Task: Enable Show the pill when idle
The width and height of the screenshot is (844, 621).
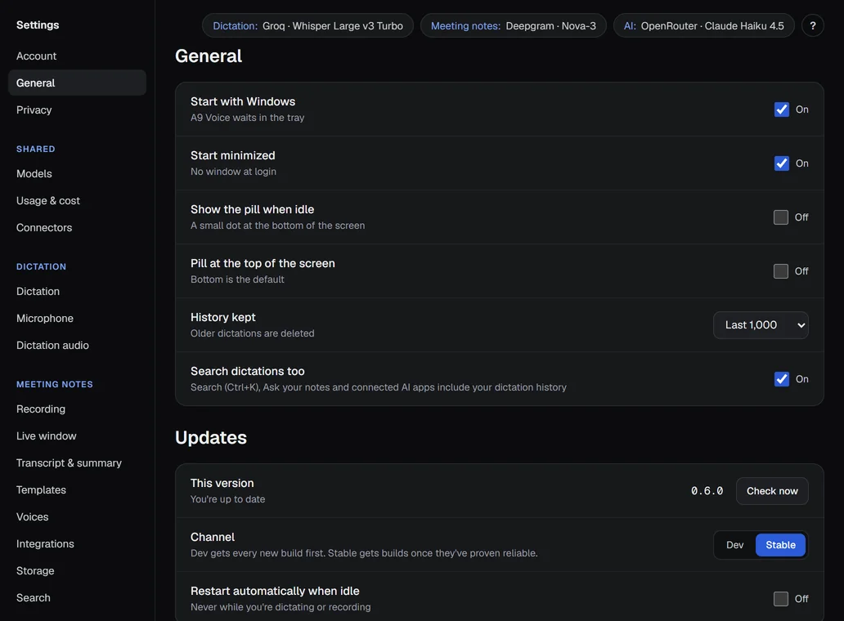Action: pos(780,217)
